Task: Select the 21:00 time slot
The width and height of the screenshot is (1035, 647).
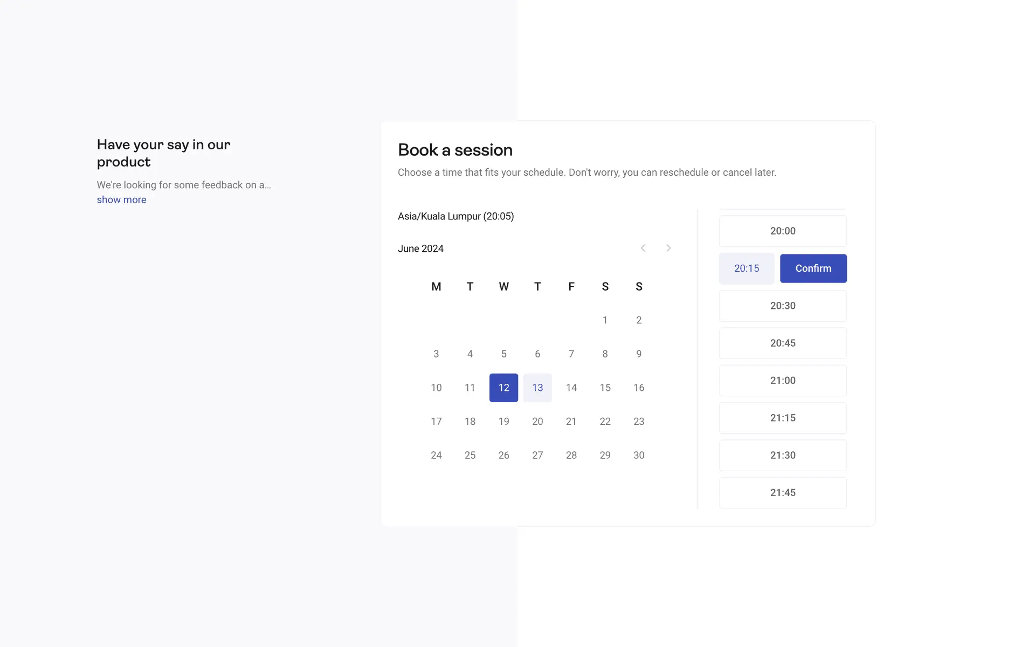Action: click(x=783, y=381)
